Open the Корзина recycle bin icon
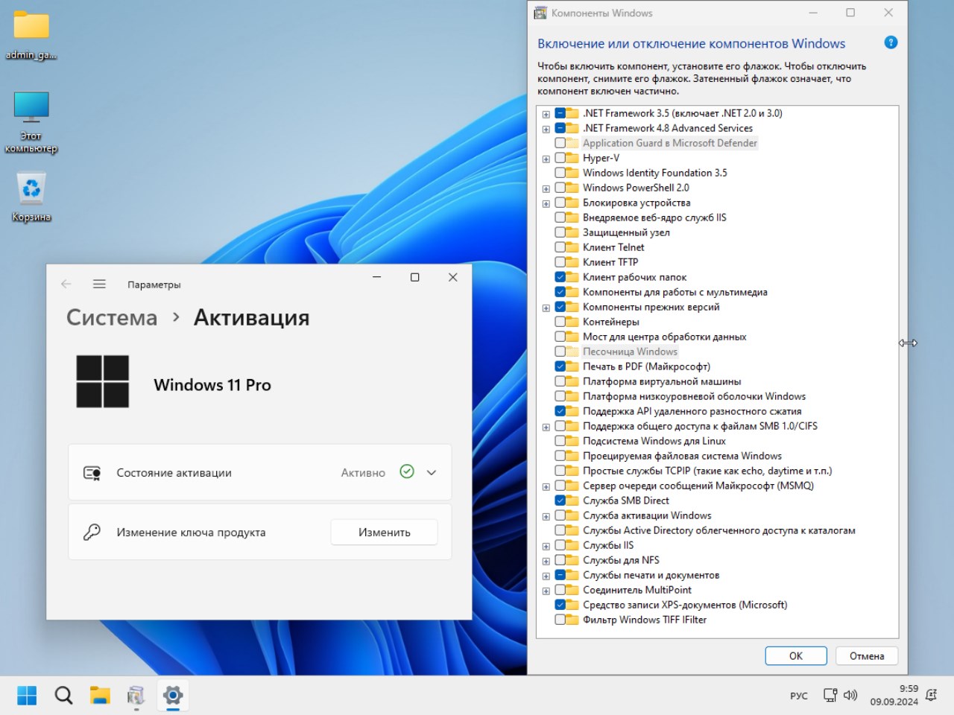This screenshot has width=954, height=715. (x=31, y=197)
